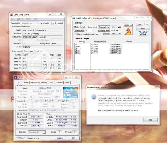Switch to CPU-Z Graphics tab

click(x=59, y=82)
